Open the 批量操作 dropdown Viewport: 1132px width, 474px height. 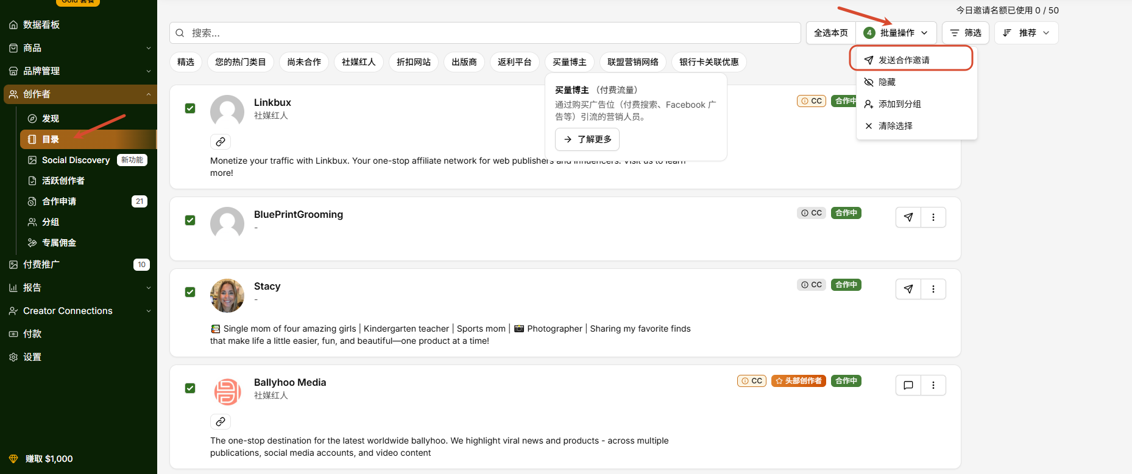(x=896, y=33)
